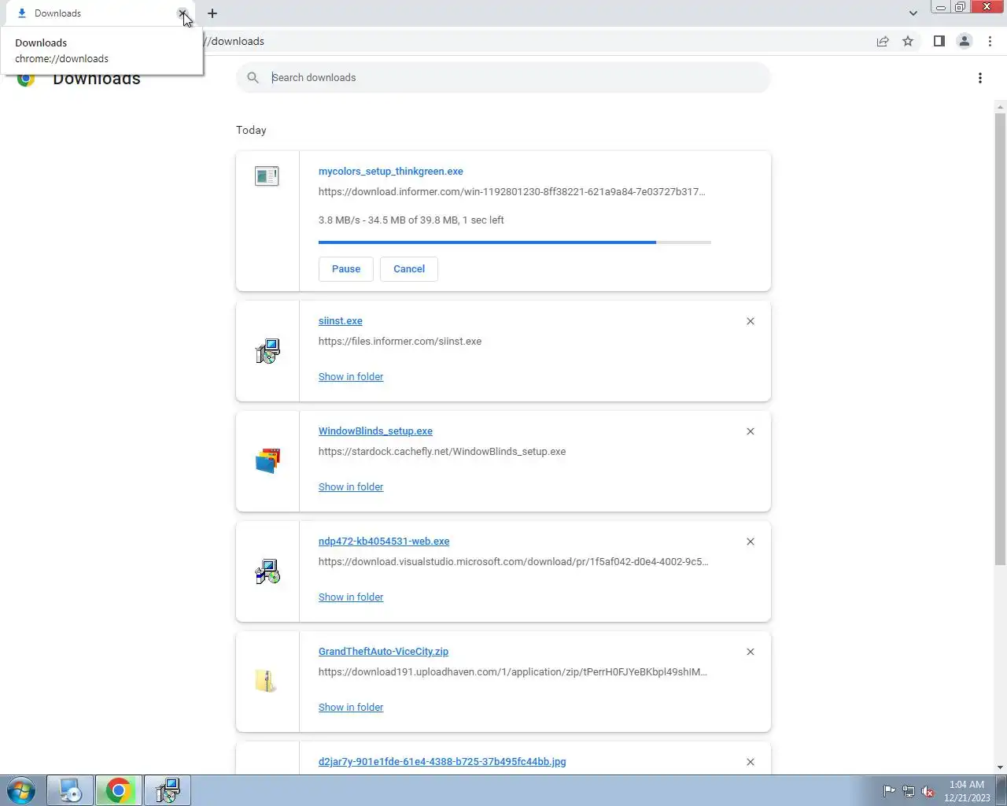
Task: Show WindowBlinds_setup.exe in folder
Action: click(x=351, y=487)
